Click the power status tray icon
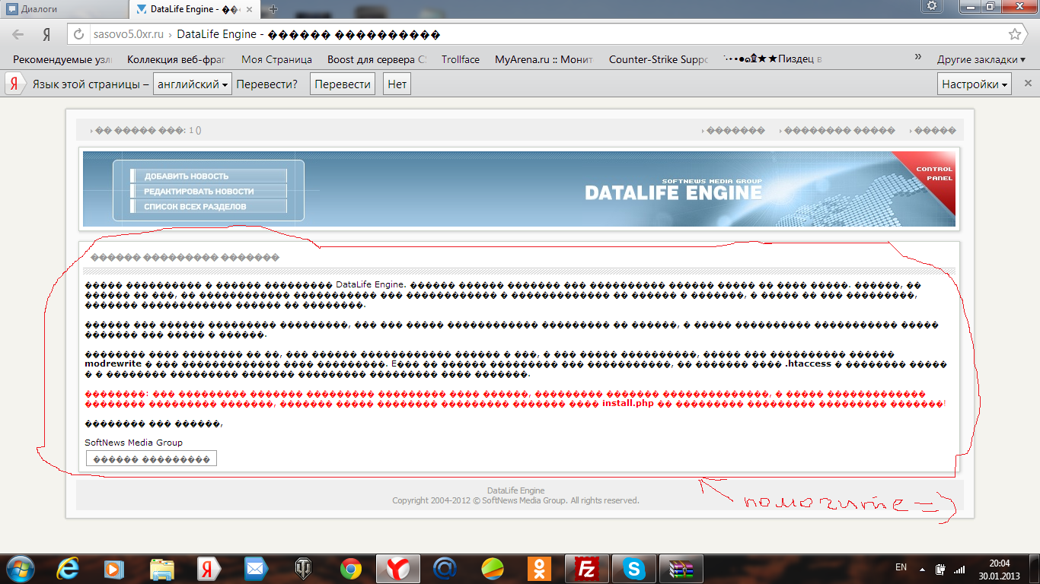Screen dimensions: 1040x584 coord(940,569)
